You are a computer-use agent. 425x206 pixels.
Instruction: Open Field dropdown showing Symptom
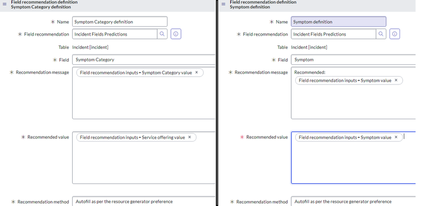coord(353,60)
